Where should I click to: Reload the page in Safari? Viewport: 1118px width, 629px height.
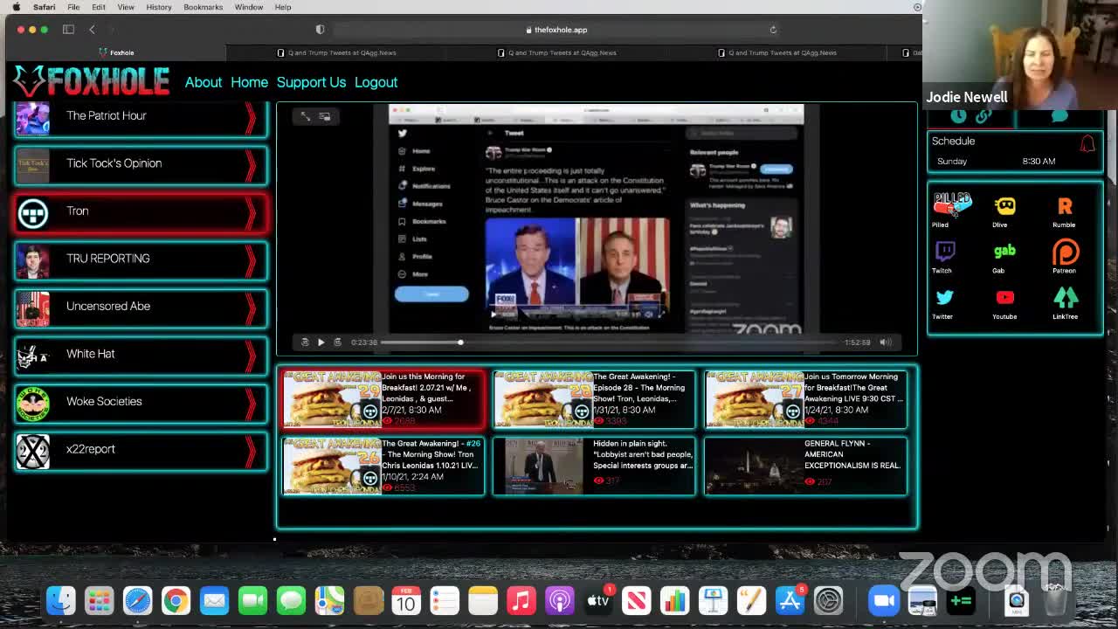(x=773, y=30)
